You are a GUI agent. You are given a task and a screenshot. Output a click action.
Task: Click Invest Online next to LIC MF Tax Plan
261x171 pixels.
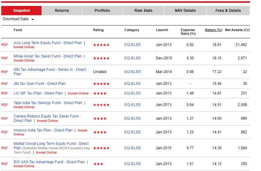pyautogui.click(x=78, y=94)
